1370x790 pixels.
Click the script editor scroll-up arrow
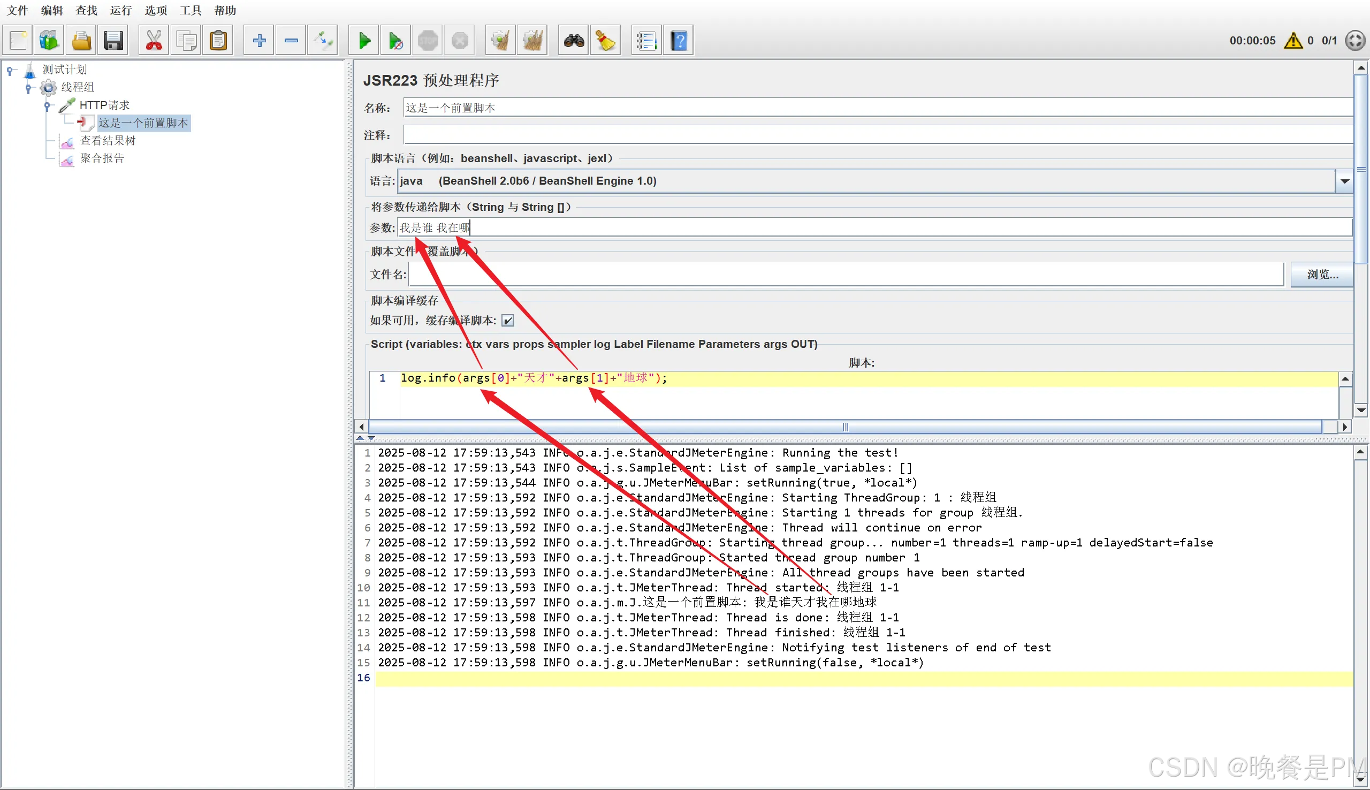point(1345,379)
